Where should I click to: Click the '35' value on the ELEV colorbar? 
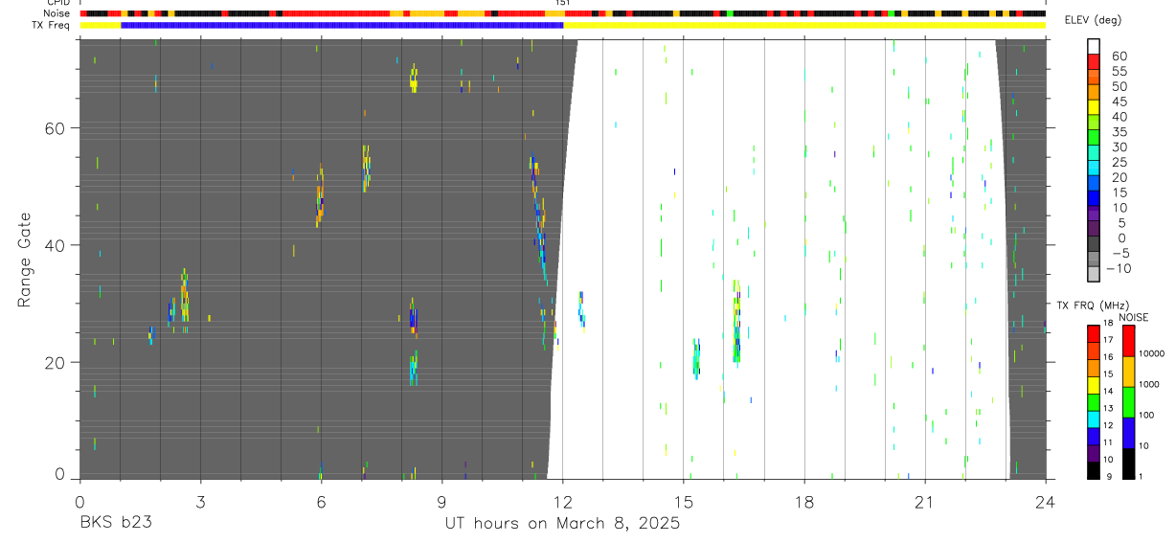(1118, 132)
